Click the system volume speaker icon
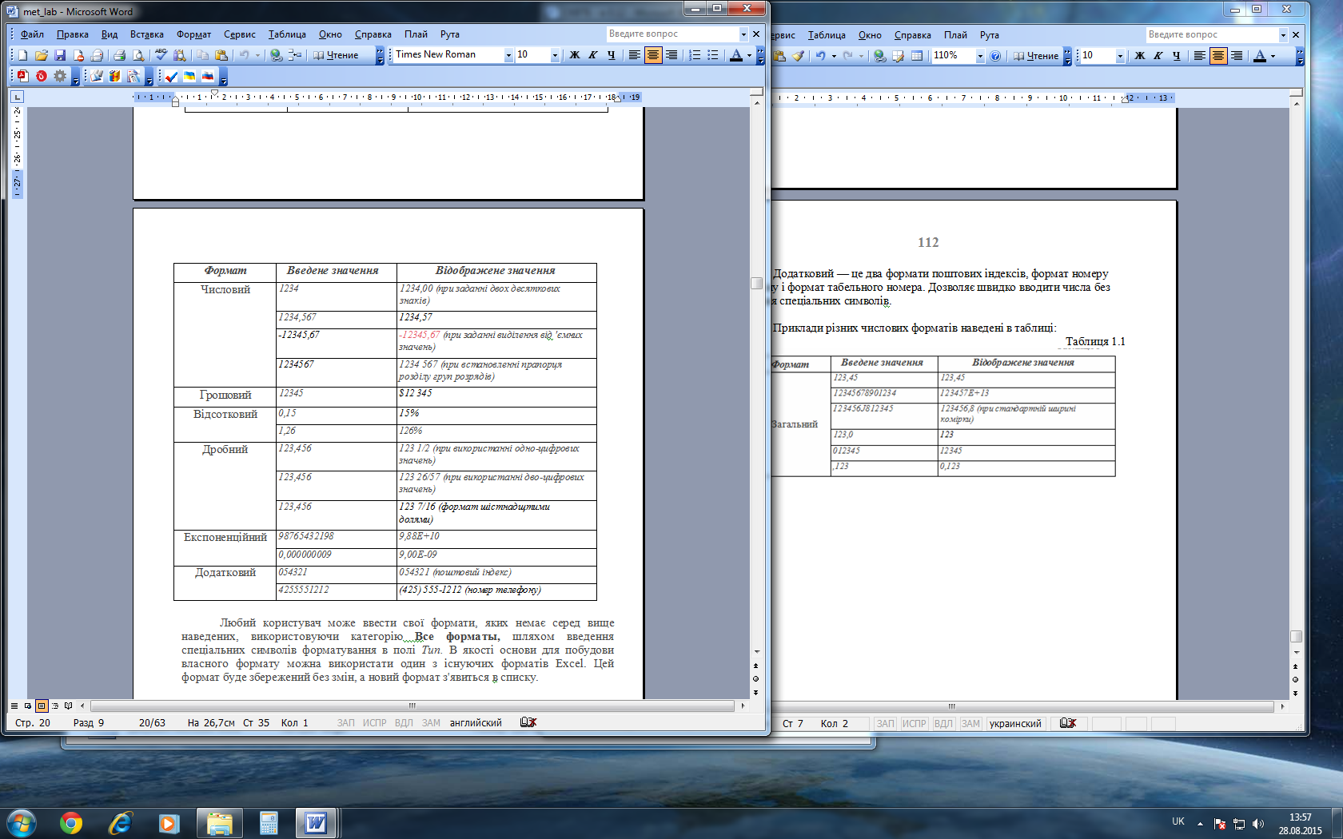 (1258, 824)
